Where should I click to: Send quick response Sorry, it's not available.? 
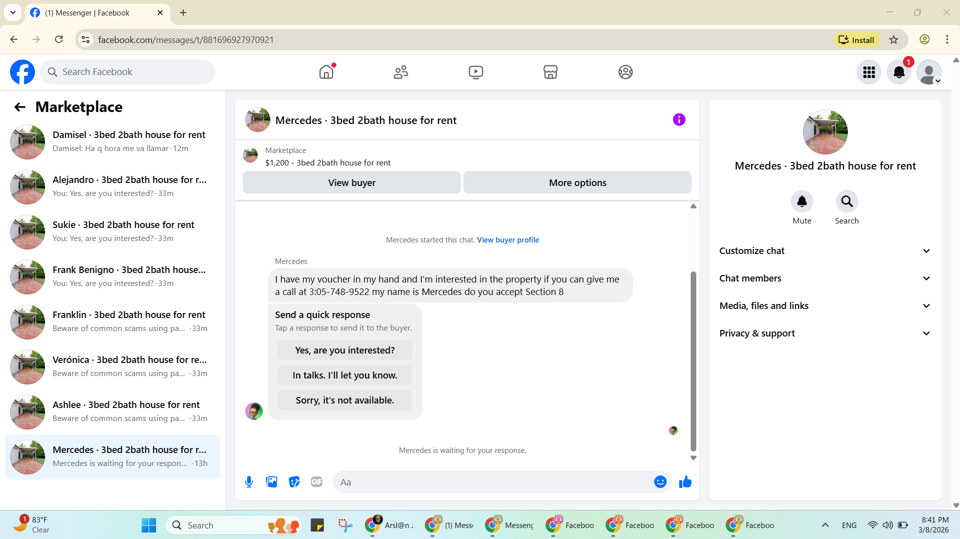345,400
